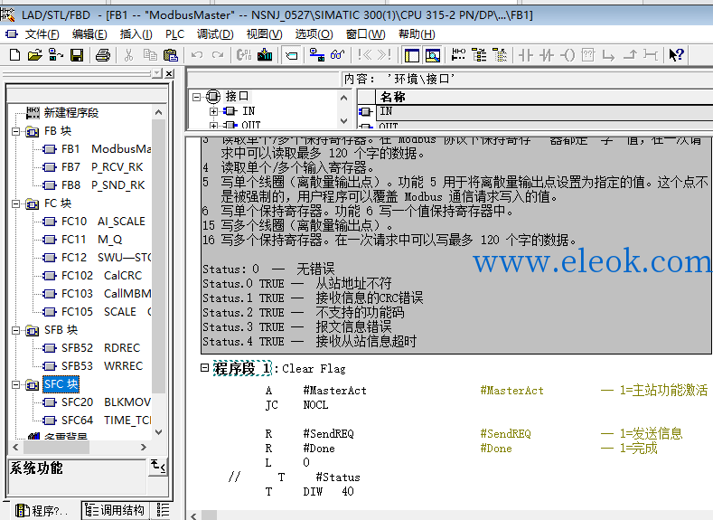The width and height of the screenshot is (713, 520).
Task: Click the Connection line icon
Action: click(651, 55)
